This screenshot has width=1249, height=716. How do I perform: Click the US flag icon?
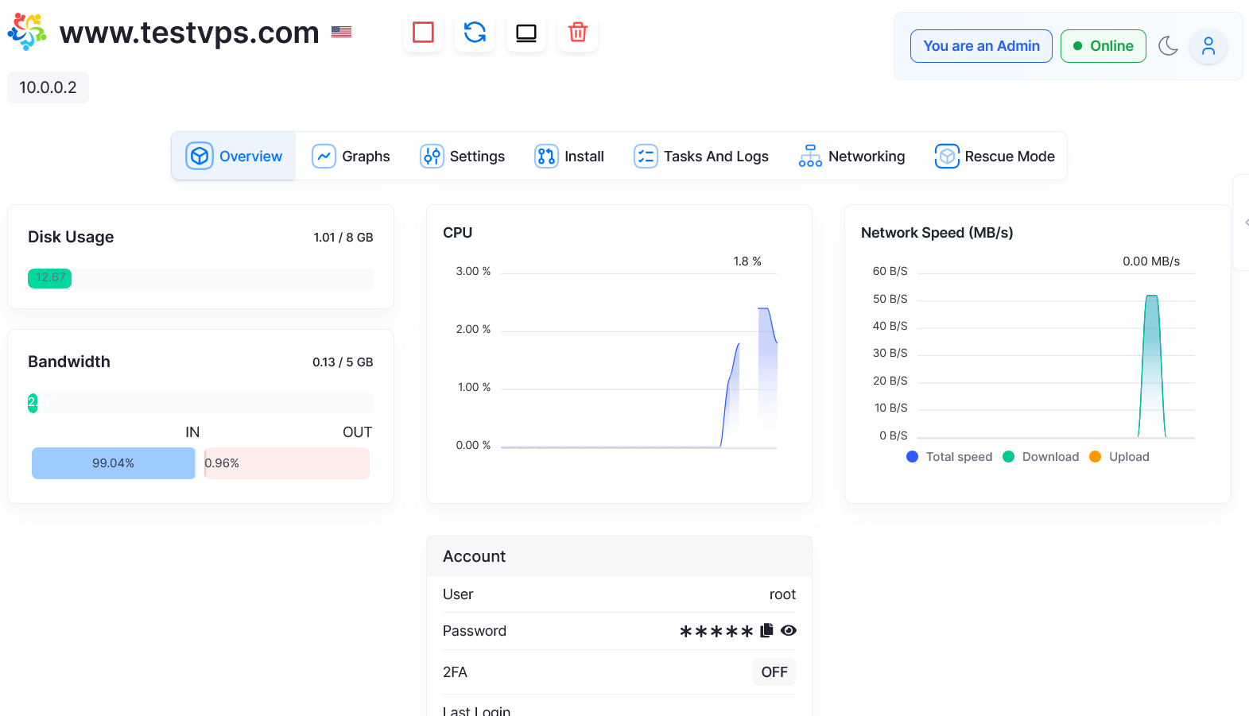click(x=341, y=32)
